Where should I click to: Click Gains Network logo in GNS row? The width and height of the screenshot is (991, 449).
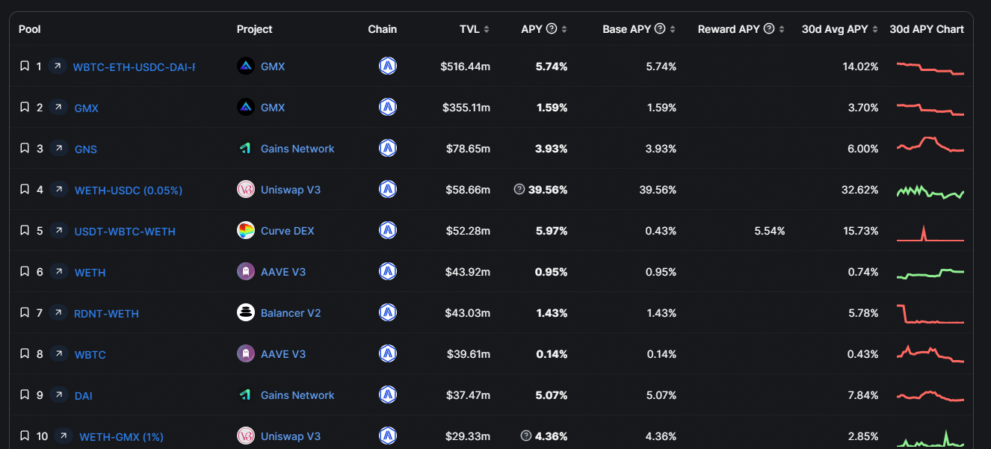tap(246, 149)
